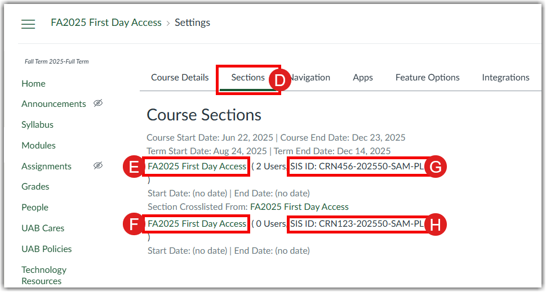
Task: Click FA2025 First Day Access breadcrumb link
Action: [106, 23]
